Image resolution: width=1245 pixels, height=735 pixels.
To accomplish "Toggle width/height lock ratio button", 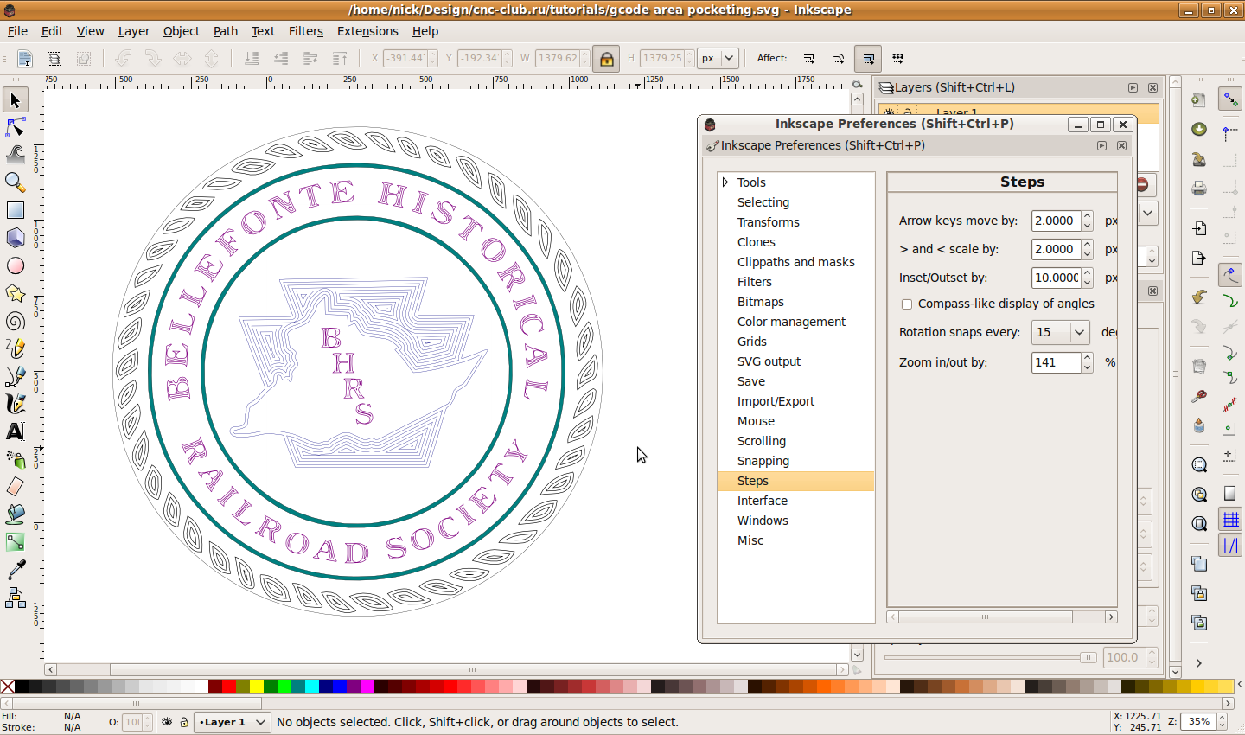I will click(606, 59).
